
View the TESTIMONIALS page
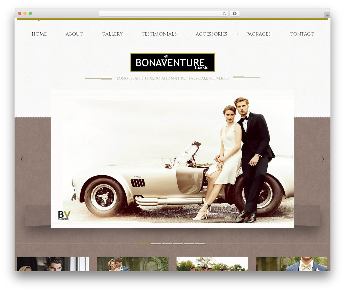[x=159, y=34]
